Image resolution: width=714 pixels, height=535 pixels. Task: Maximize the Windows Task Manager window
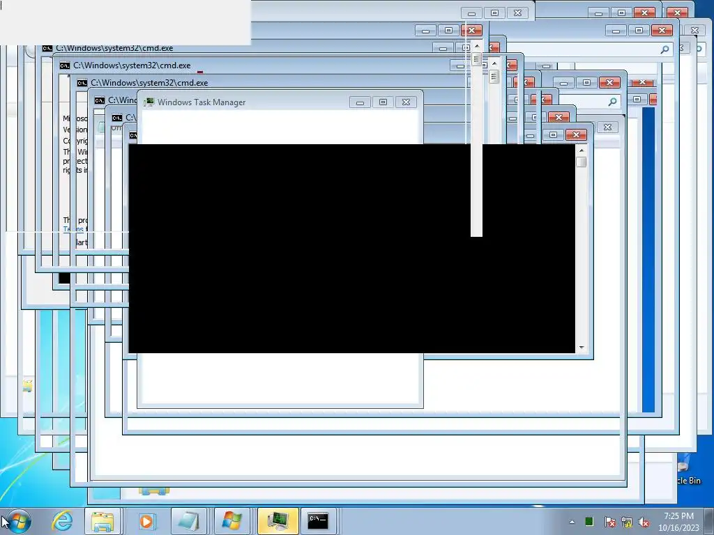pyautogui.click(x=383, y=102)
